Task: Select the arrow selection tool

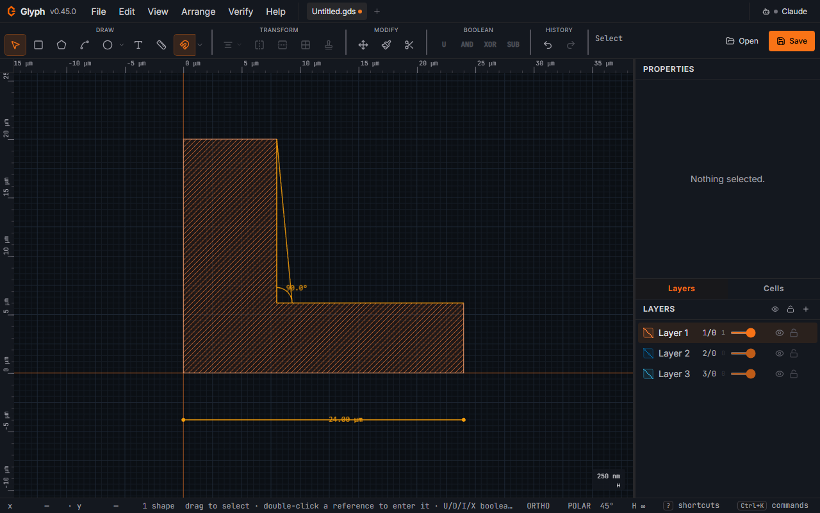Action: coord(15,45)
